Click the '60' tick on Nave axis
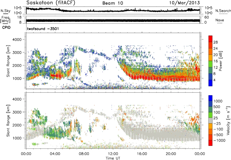Viewport: 231px width, 160px height. pyautogui.click(x=206, y=17)
